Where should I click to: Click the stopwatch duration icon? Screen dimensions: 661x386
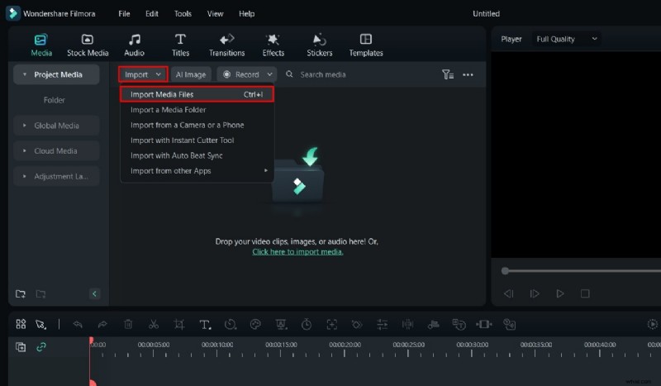pos(307,324)
